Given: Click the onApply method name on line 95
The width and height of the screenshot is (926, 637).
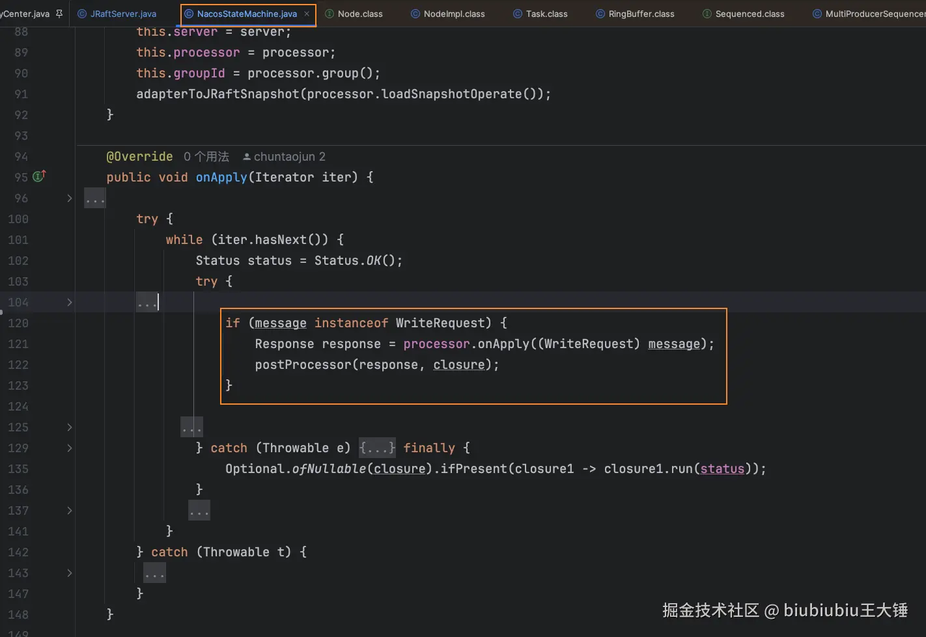Looking at the screenshot, I should [221, 177].
